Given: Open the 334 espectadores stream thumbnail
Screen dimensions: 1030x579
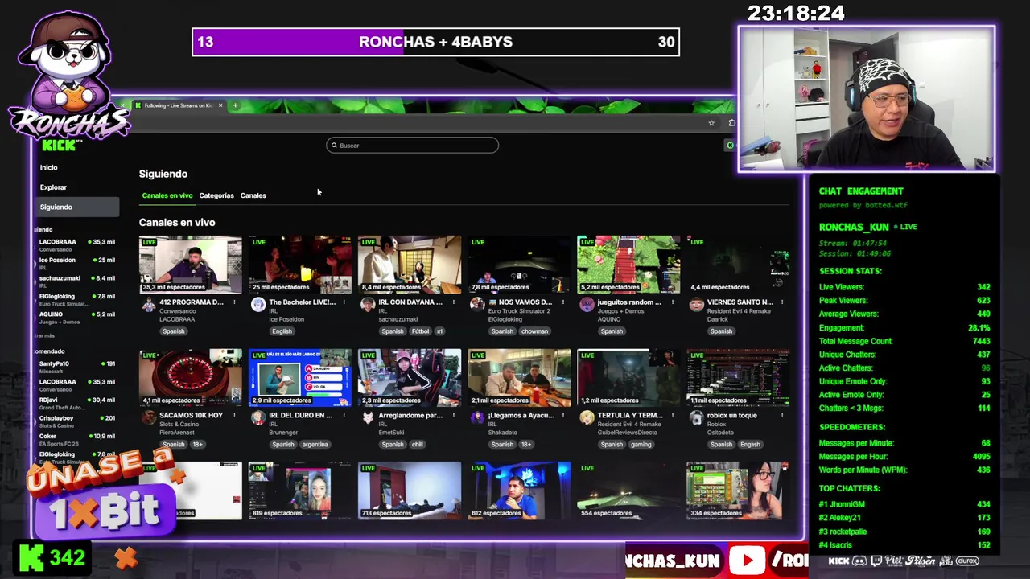Looking at the screenshot, I should tap(738, 490).
